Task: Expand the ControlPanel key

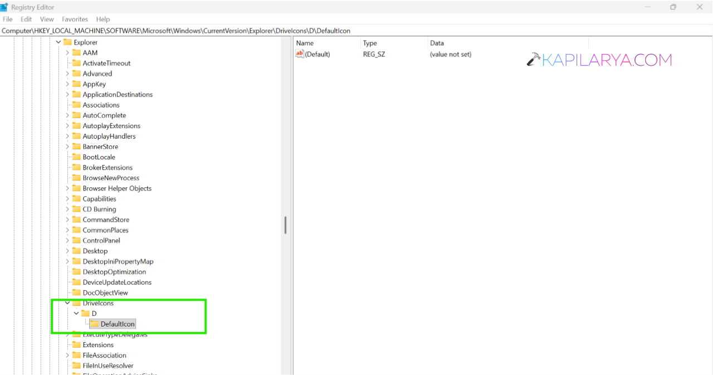Action: click(67, 241)
